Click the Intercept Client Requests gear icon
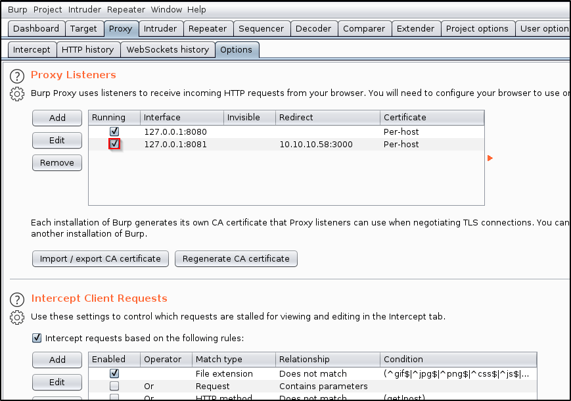The width and height of the screenshot is (571, 401). pyautogui.click(x=17, y=318)
